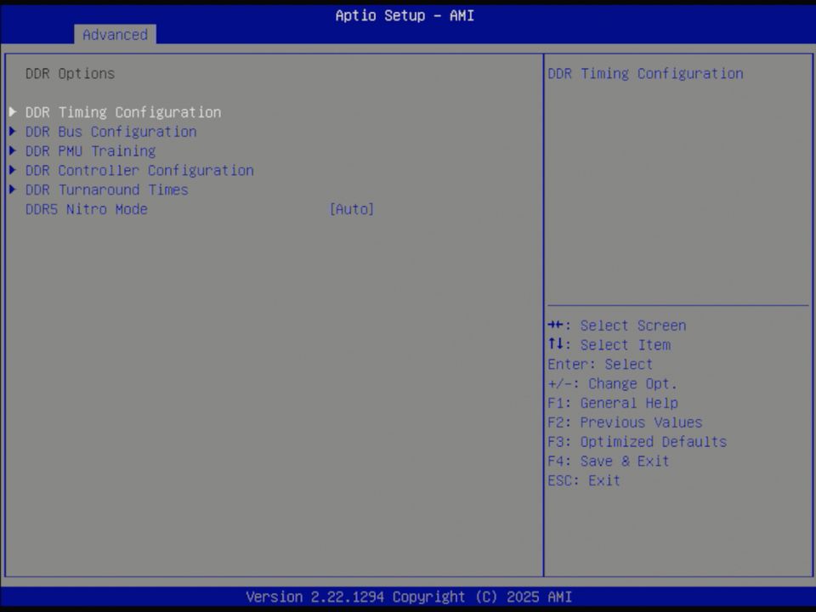Screen dimensions: 816x612
Task: Click F3: Optimized Defaults legend entry
Action: click(x=637, y=441)
